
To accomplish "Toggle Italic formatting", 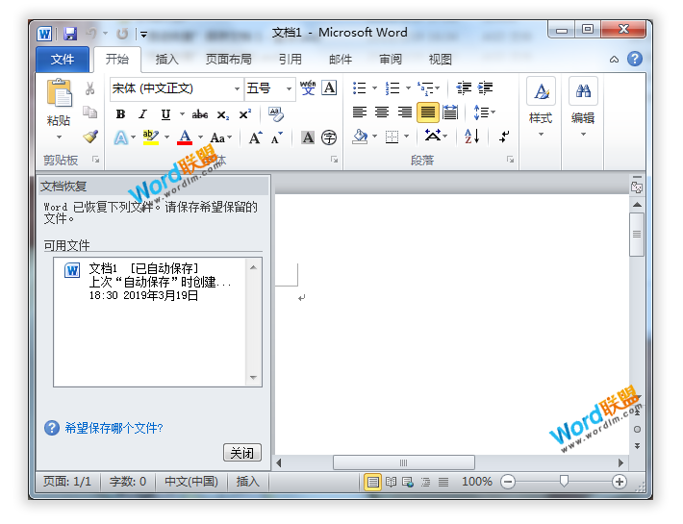I will pos(142,114).
